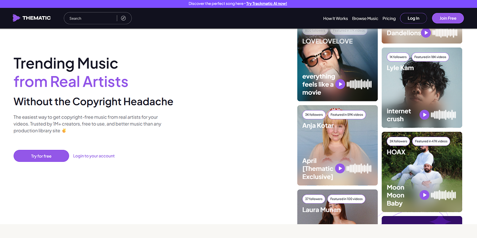Play the 'Moon Moon Baby' track
Image resolution: width=477 pixels, height=238 pixels.
click(425, 195)
